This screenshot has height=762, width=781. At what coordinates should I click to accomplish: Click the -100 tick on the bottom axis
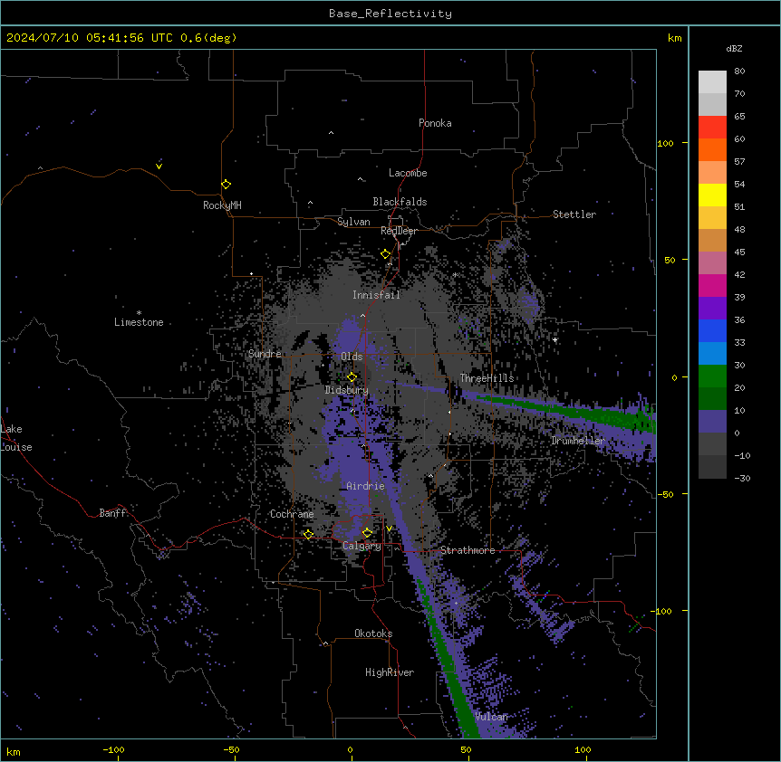pyautogui.click(x=113, y=749)
